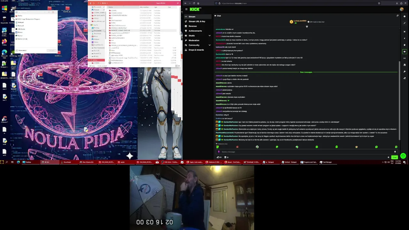
Task: Click the browser back arrow
Action: [185, 3]
